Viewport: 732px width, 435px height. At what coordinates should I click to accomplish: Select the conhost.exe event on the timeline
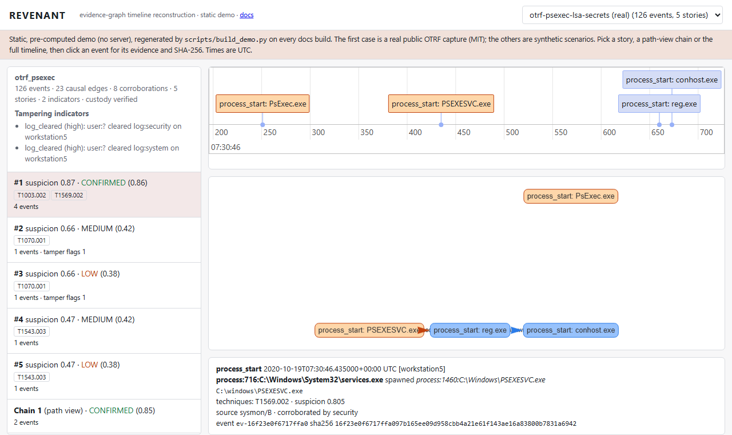click(672, 80)
